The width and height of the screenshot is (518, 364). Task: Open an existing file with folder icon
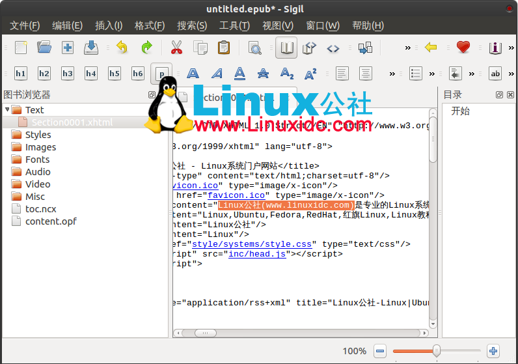tap(44, 48)
